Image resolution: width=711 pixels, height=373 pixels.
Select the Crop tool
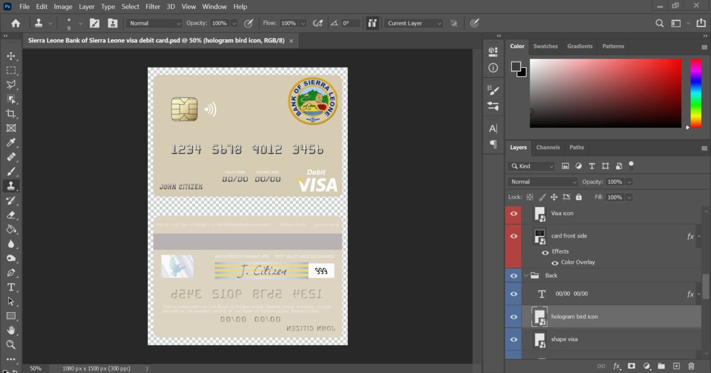11,113
